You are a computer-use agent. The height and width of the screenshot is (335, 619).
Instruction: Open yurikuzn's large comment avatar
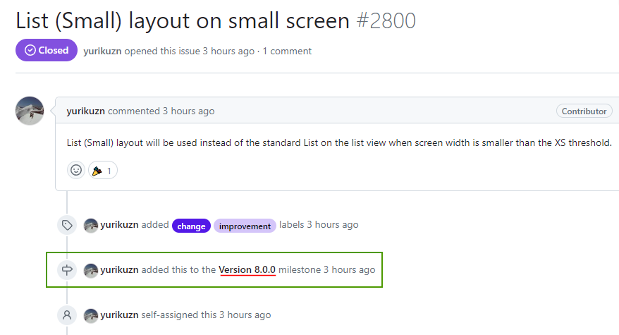click(x=30, y=111)
